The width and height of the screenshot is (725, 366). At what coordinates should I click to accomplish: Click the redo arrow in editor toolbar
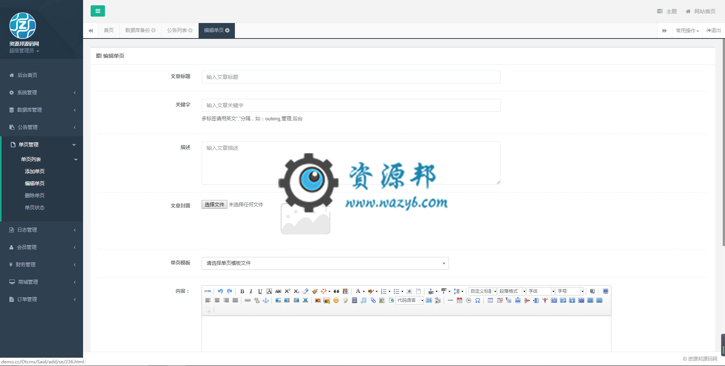230,291
